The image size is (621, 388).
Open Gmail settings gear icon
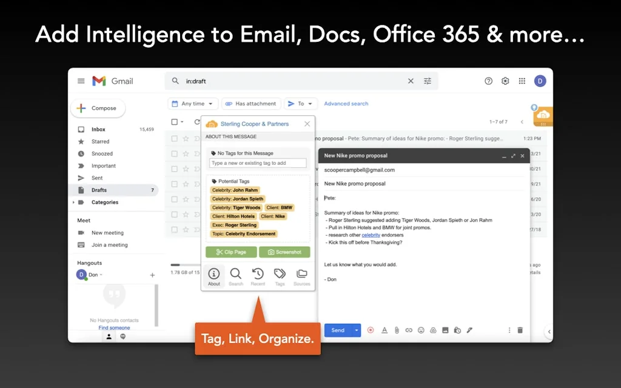point(505,81)
